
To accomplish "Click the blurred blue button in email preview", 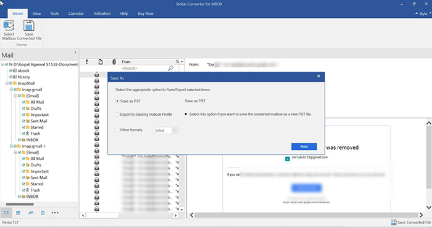I will (x=306, y=188).
